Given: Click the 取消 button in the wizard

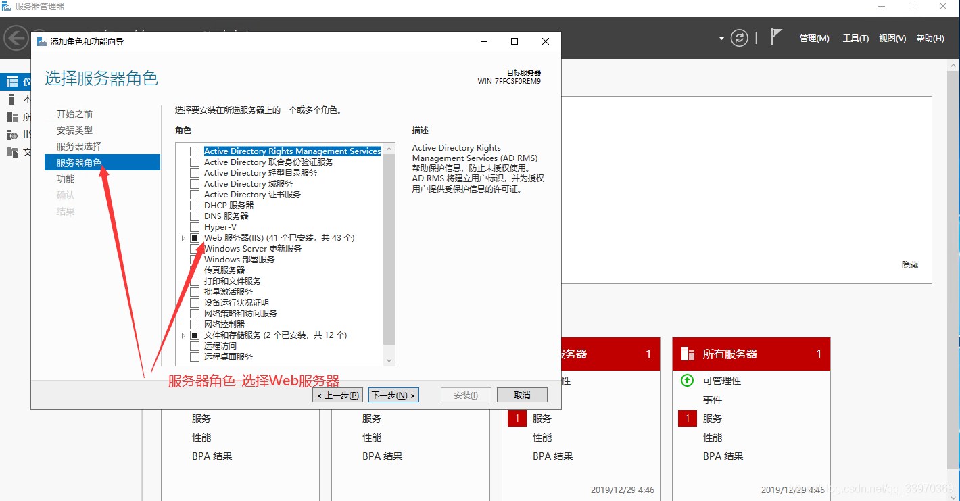Looking at the screenshot, I should pyautogui.click(x=522, y=395).
